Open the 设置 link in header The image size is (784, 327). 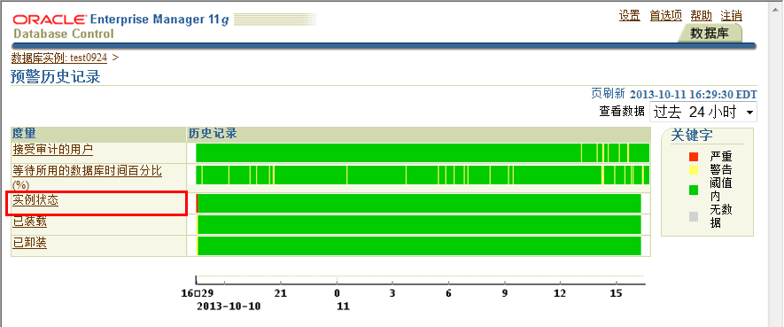coord(630,15)
